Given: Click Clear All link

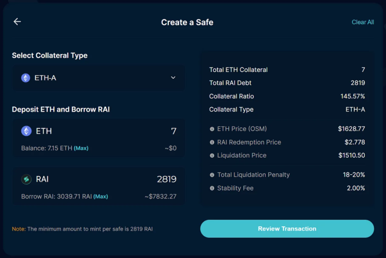Looking at the screenshot, I should click(x=363, y=22).
